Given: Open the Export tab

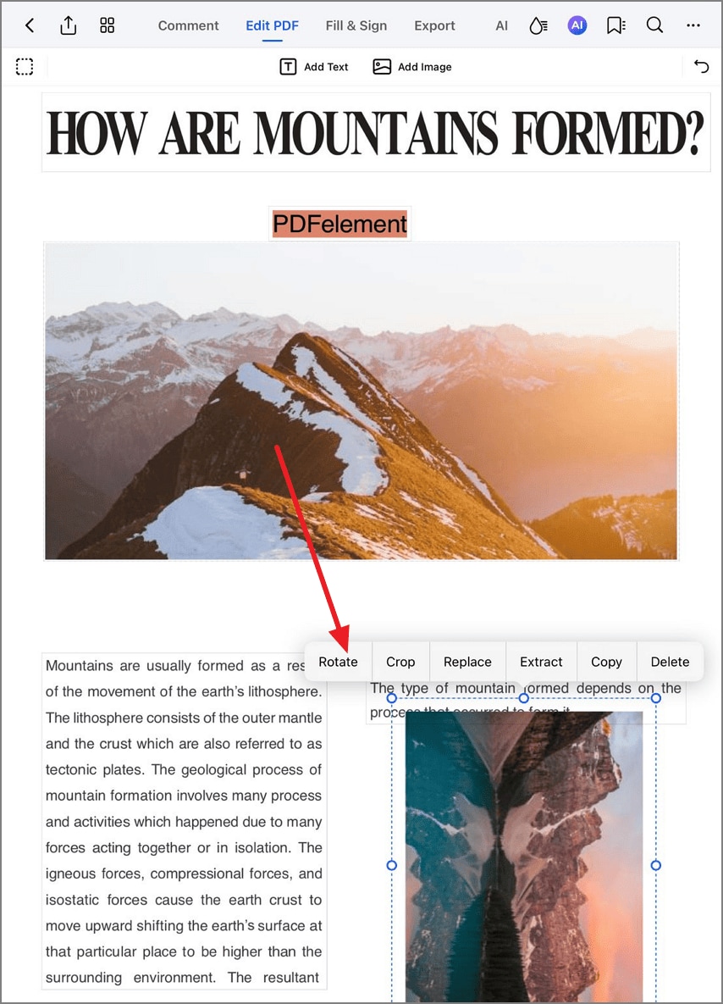Looking at the screenshot, I should (434, 25).
